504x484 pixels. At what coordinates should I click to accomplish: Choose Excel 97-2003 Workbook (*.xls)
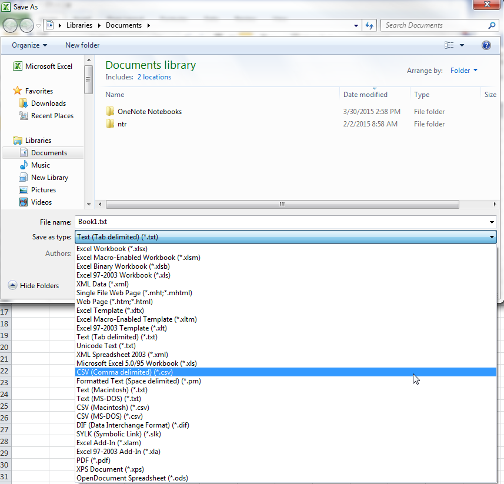pos(286,275)
